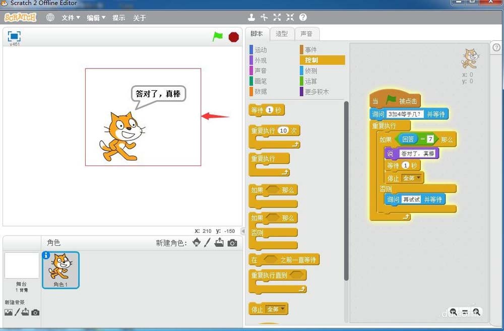Select the 控制 block category
The image size is (504, 331).
click(323, 60)
